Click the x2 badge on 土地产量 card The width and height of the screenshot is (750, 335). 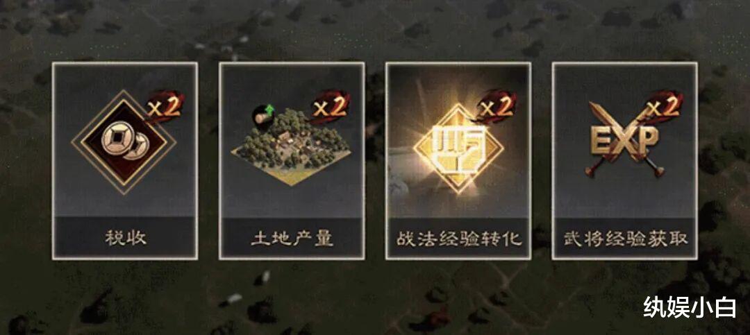(x=331, y=106)
